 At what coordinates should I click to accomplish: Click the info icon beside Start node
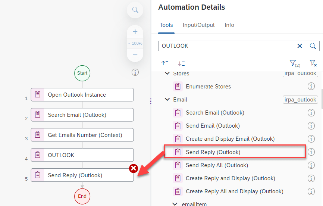pos(135,72)
